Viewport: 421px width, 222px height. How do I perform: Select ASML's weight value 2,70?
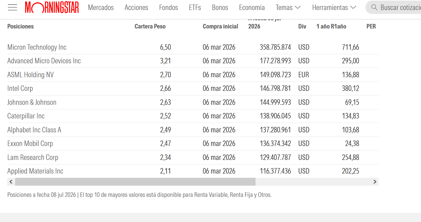(x=165, y=75)
